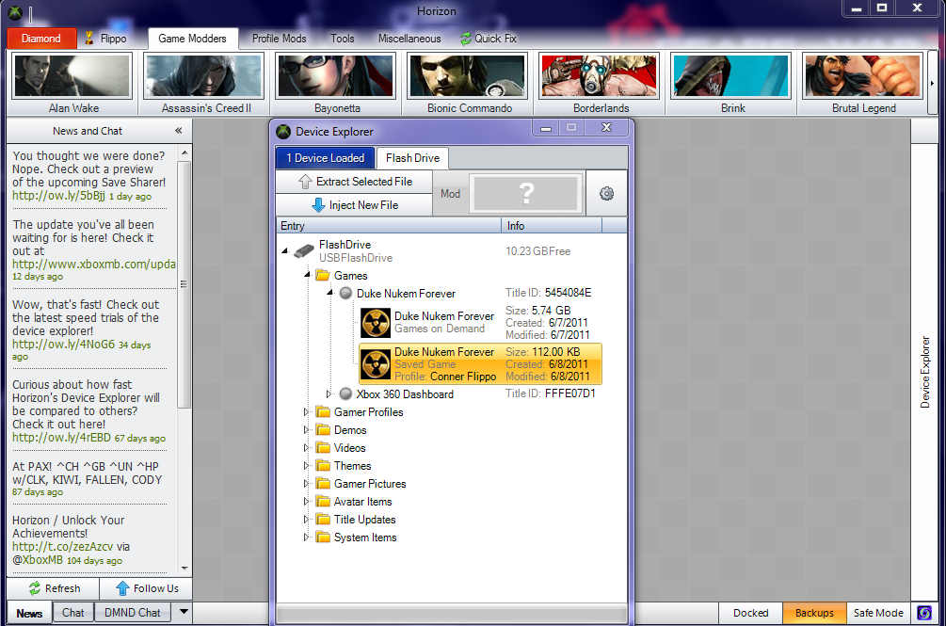Collapse the FlashDrive tree node
946x626 pixels.
285,251
